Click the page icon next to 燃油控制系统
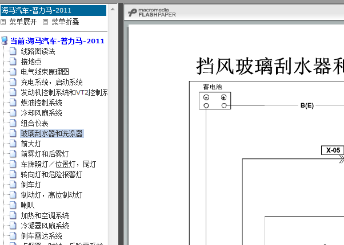This screenshot has width=344, height=245. click(13, 103)
